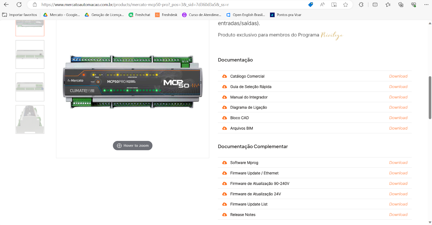Select the fourth product thumbnail showing side view
The width and height of the screenshot is (432, 225).
pos(30,119)
